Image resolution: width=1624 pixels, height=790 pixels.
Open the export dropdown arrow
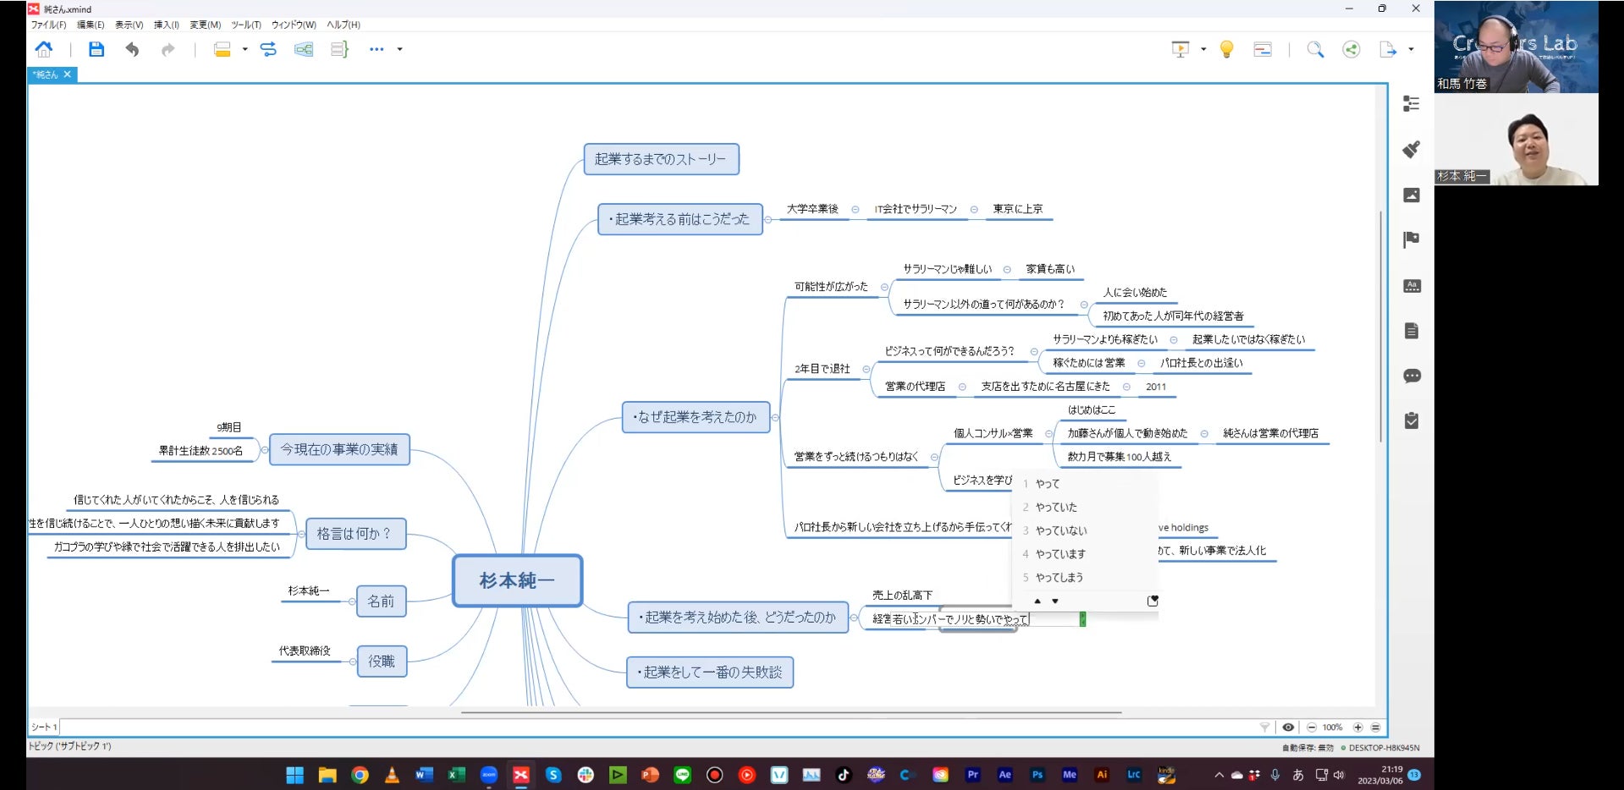tap(1411, 50)
